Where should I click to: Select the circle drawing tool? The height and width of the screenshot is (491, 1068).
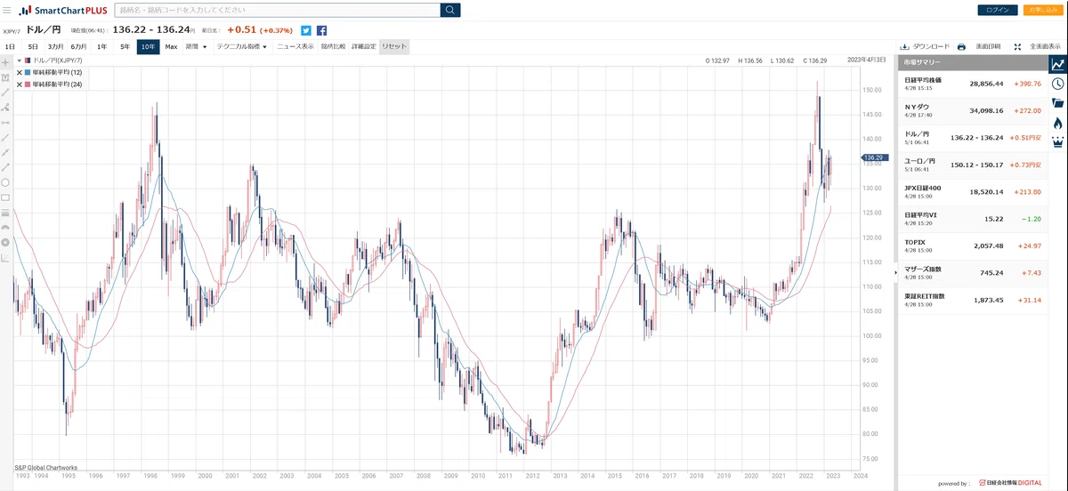5,181
